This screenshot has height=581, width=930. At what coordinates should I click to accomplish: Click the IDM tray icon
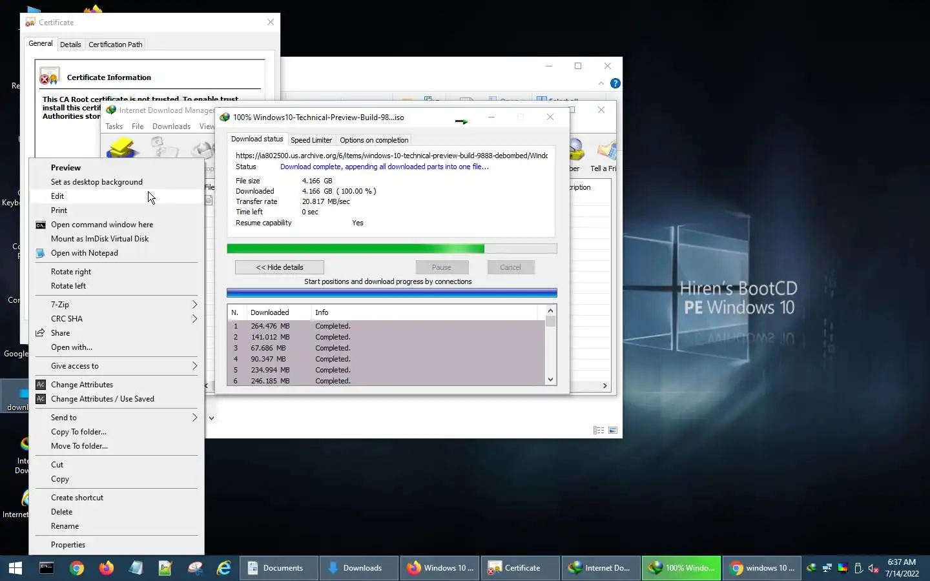pos(811,568)
